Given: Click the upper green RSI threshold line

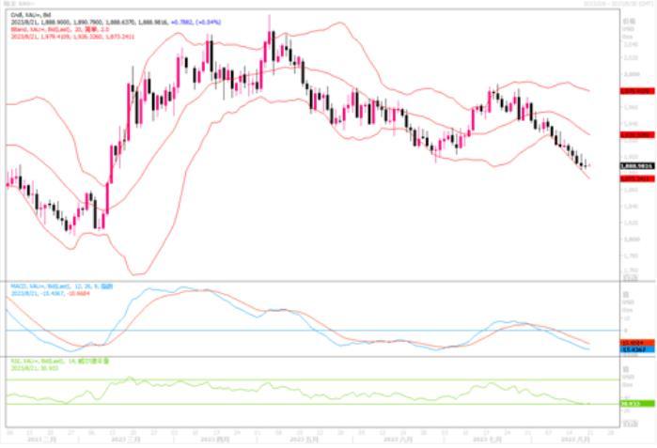Looking at the screenshot, I should [x=282, y=380].
